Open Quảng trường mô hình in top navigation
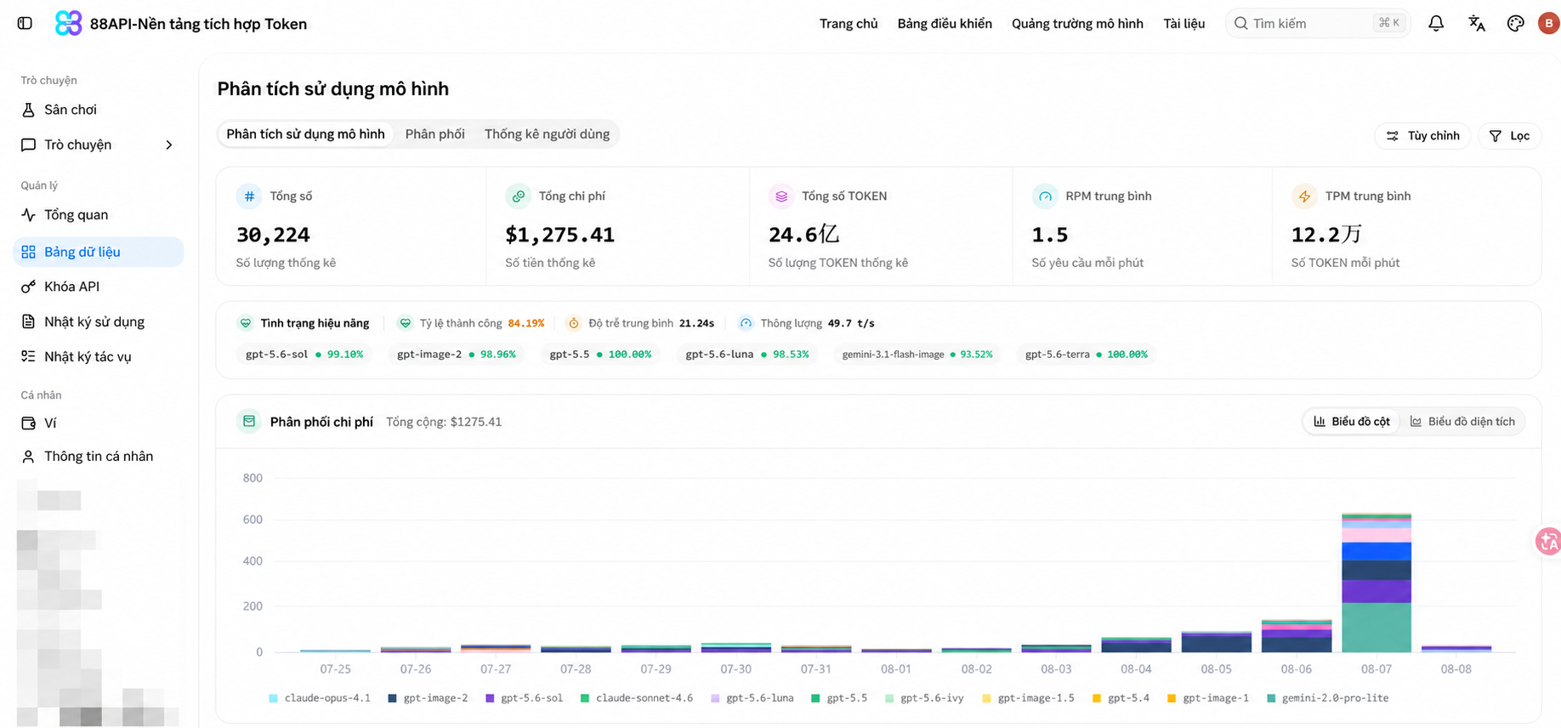The image size is (1561, 728). 1077,24
